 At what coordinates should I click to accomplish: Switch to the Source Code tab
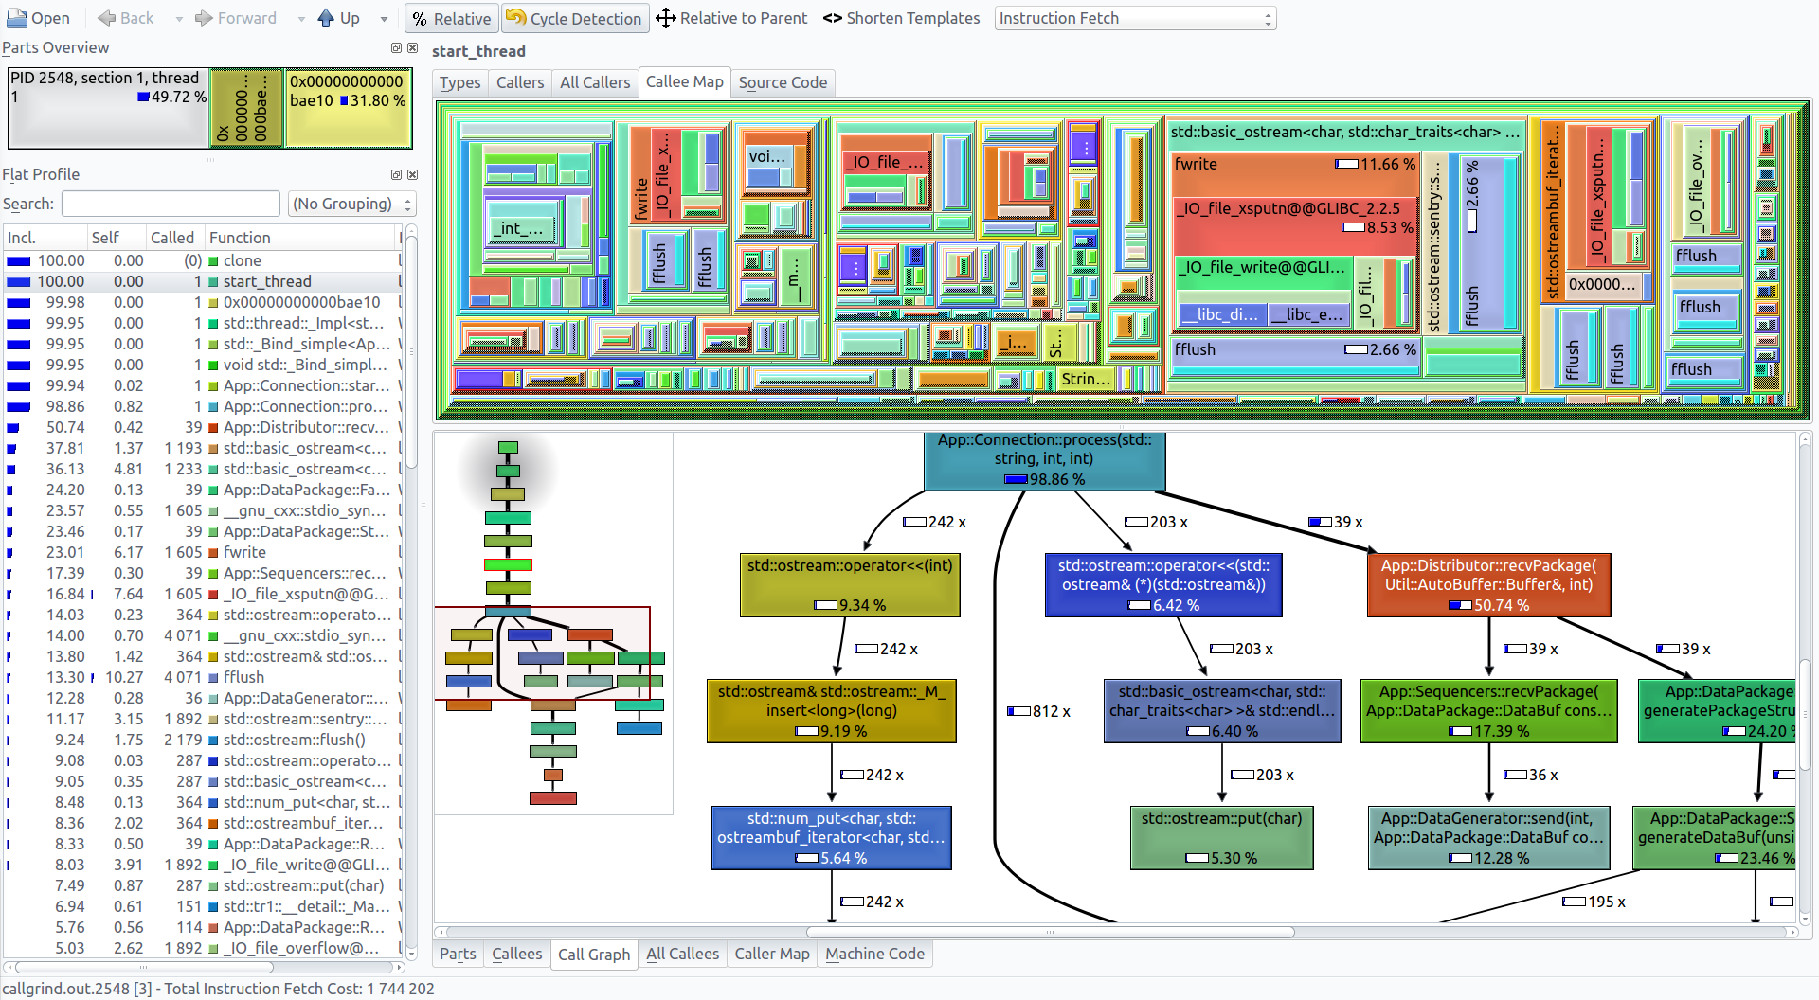point(783,82)
